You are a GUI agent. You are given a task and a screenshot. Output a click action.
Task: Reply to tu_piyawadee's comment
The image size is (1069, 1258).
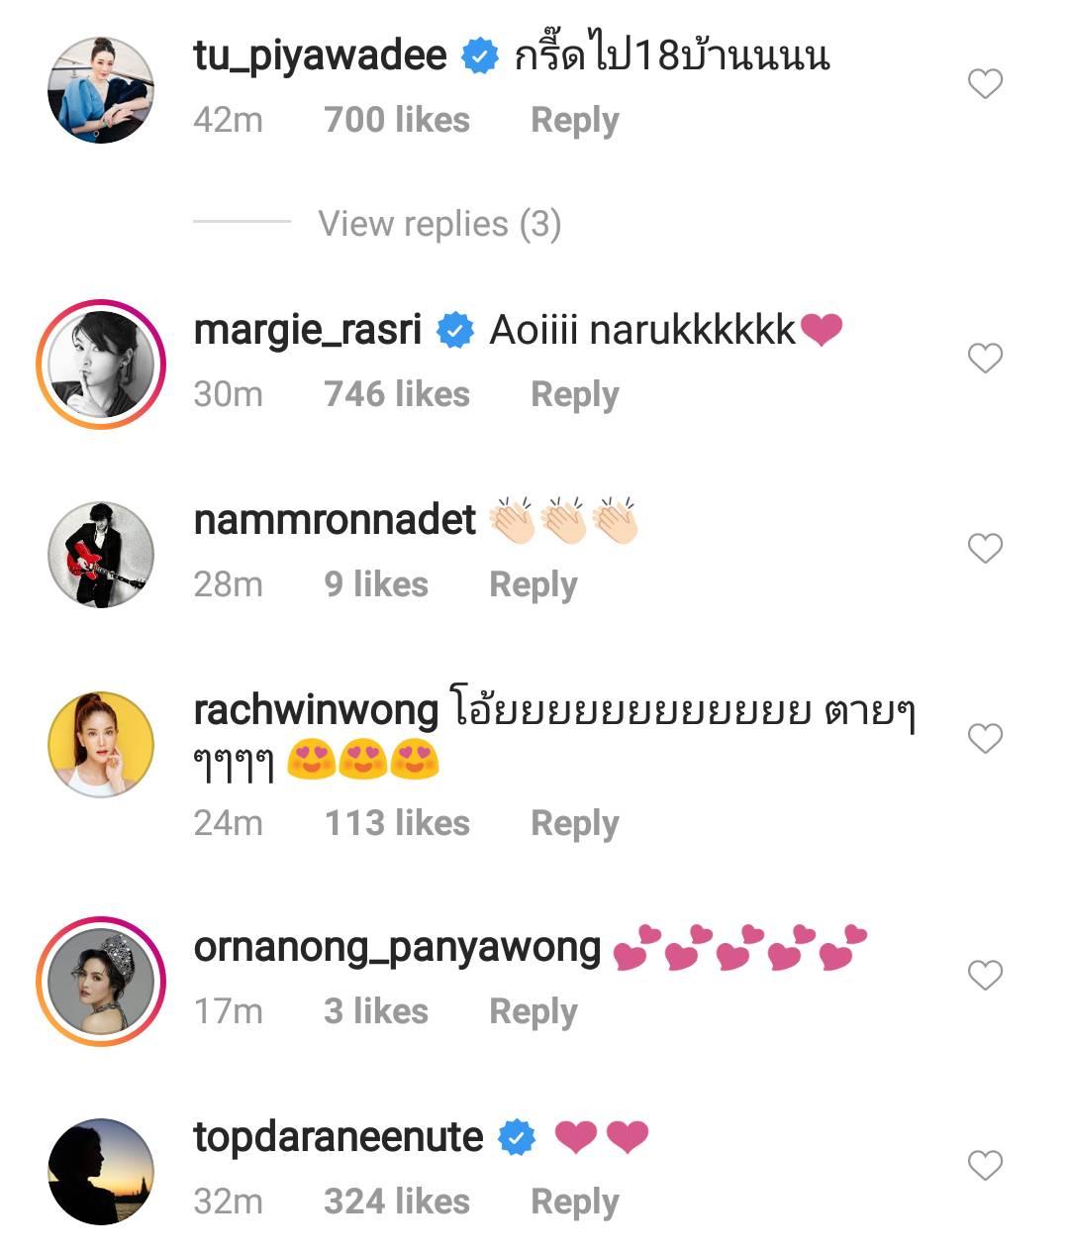(574, 120)
